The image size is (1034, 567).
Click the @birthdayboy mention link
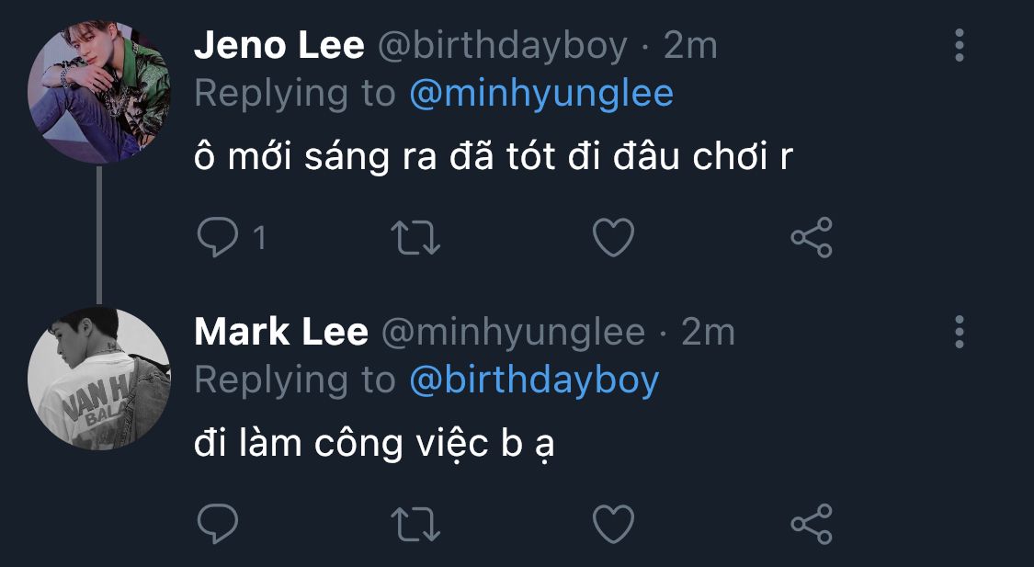coord(533,380)
